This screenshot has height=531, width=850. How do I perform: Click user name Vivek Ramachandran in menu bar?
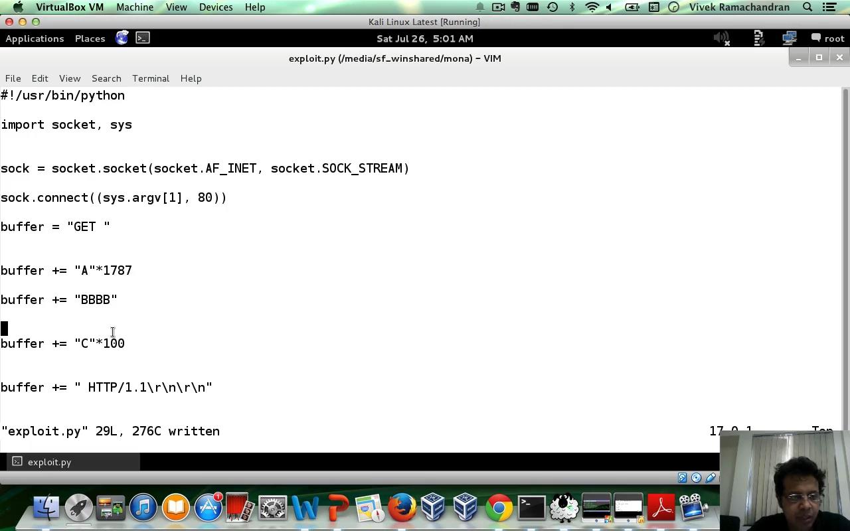click(739, 7)
